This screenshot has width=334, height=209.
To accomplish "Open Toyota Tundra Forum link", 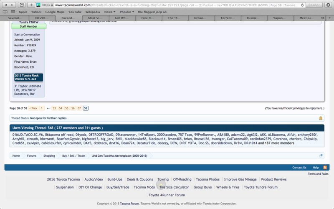I will pos(261,187).
